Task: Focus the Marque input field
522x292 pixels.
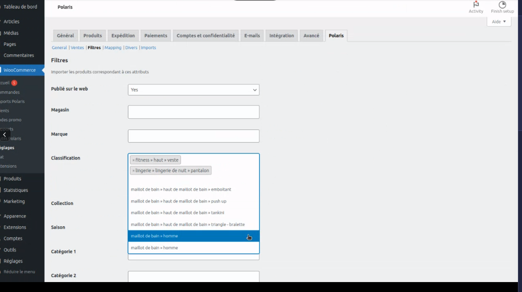Action: [194, 136]
